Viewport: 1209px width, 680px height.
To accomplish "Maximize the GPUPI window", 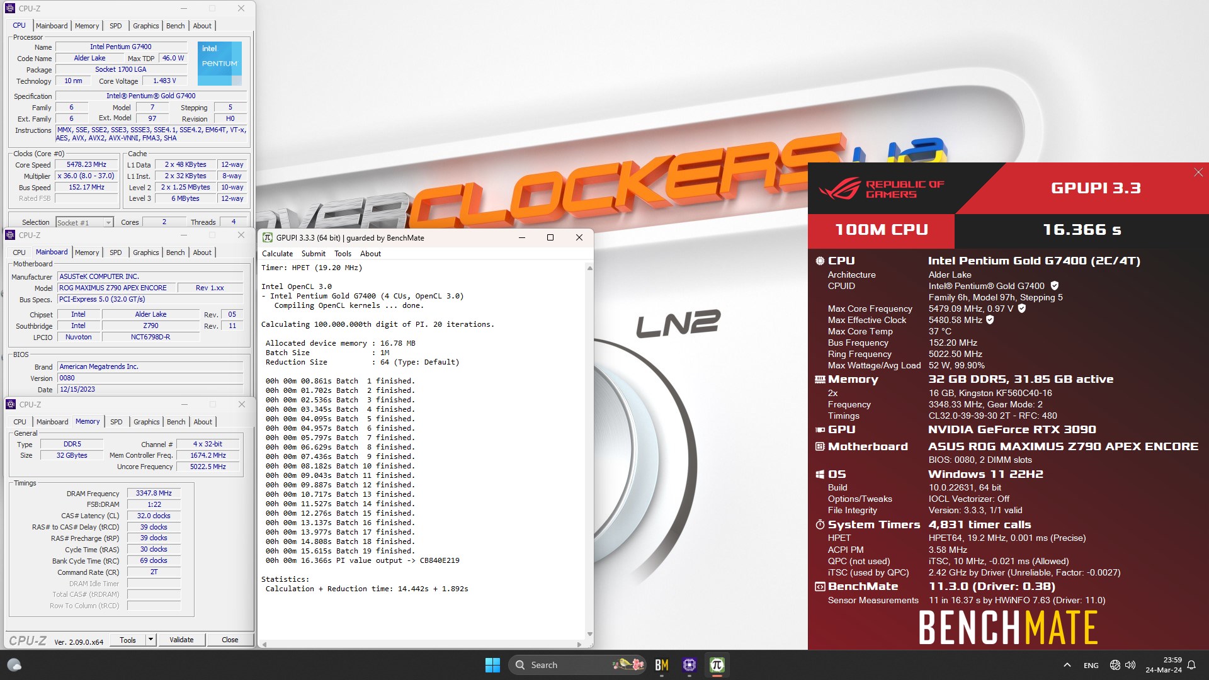I will click(x=550, y=238).
